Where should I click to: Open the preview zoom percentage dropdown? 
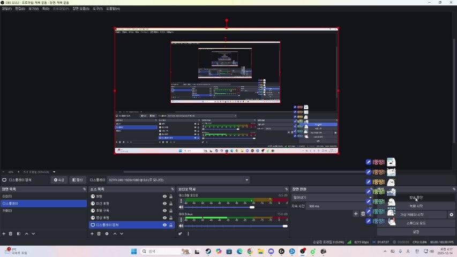pos(11,172)
